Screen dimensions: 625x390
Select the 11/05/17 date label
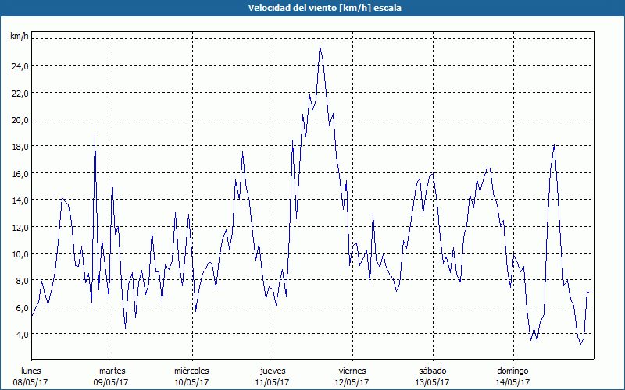(x=272, y=382)
